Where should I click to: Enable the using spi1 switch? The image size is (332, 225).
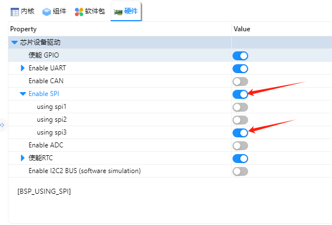(240, 107)
